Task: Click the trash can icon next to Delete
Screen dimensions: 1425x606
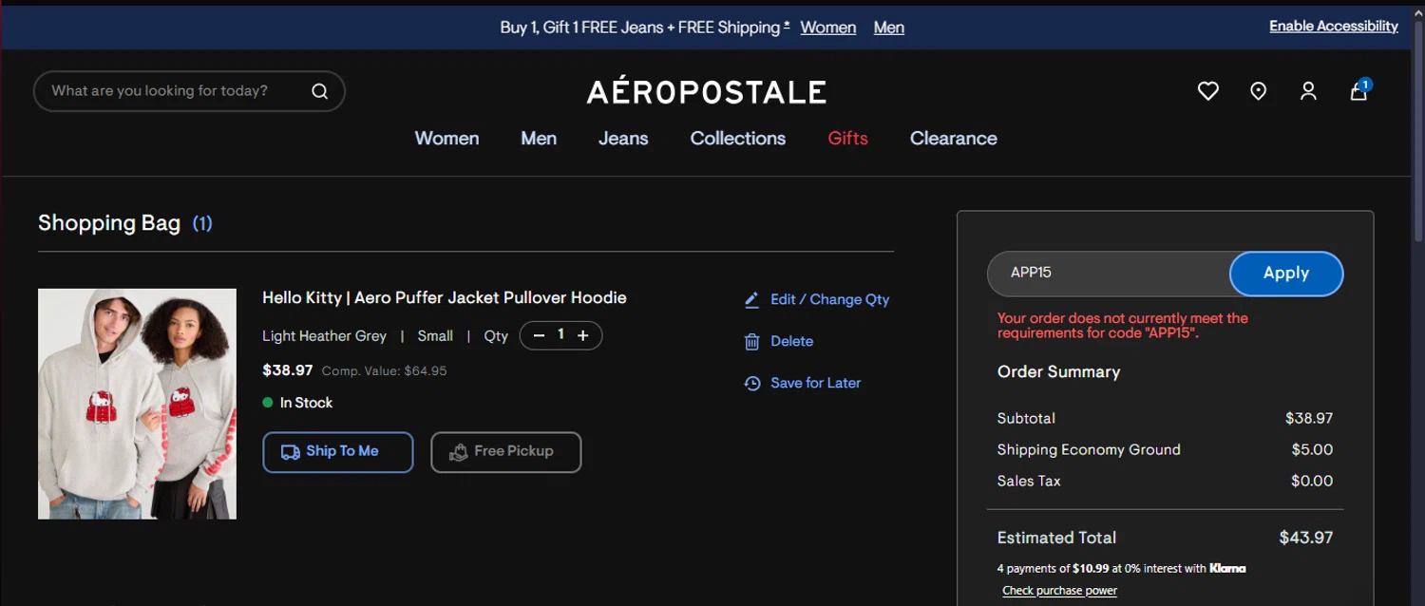Action: (x=751, y=341)
